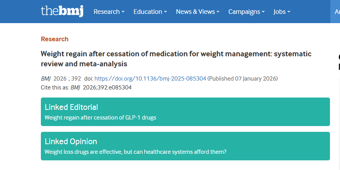Open the healthcare systems afford opinion link

[x=135, y=151]
